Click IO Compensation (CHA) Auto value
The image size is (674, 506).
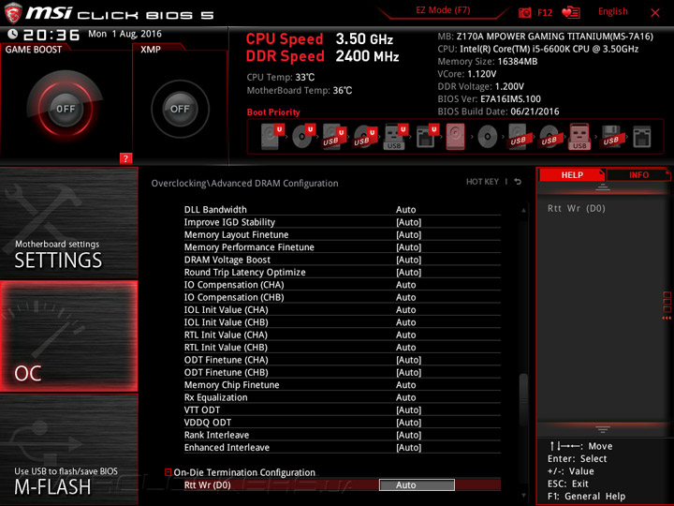(x=405, y=285)
